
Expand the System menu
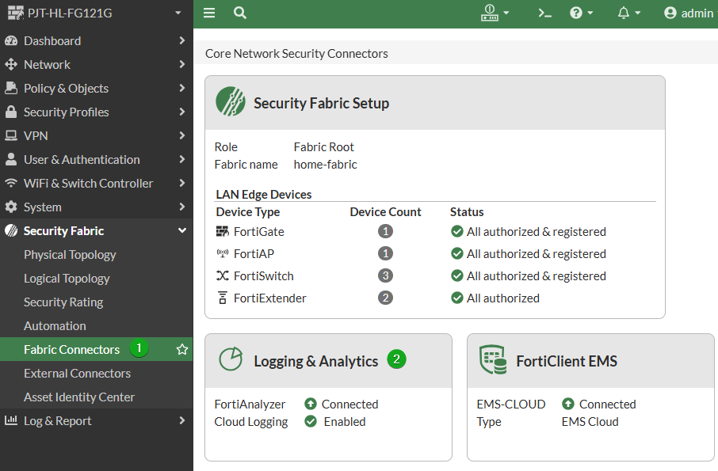pos(96,207)
